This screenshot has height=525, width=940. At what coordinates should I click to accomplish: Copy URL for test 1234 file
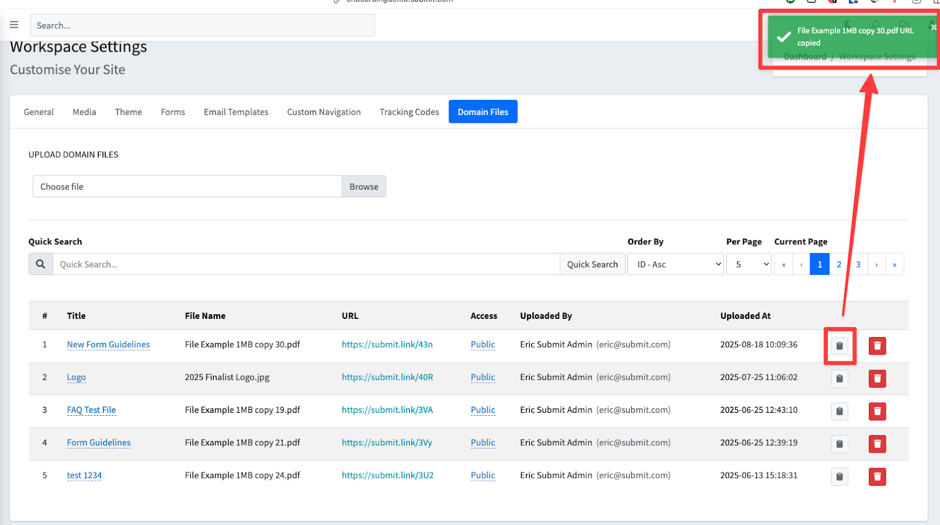(840, 477)
